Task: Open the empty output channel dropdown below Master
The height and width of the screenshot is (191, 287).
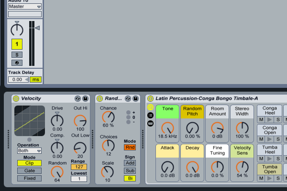Action: click(x=25, y=14)
